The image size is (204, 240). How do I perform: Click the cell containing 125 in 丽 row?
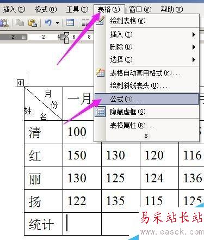121,179
